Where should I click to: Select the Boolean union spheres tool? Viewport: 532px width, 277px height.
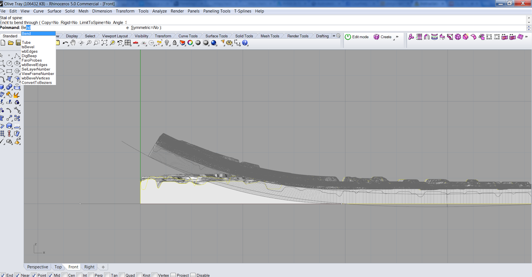(x=9, y=87)
